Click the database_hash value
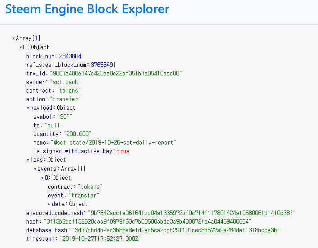318x248 pixels. point(176,230)
